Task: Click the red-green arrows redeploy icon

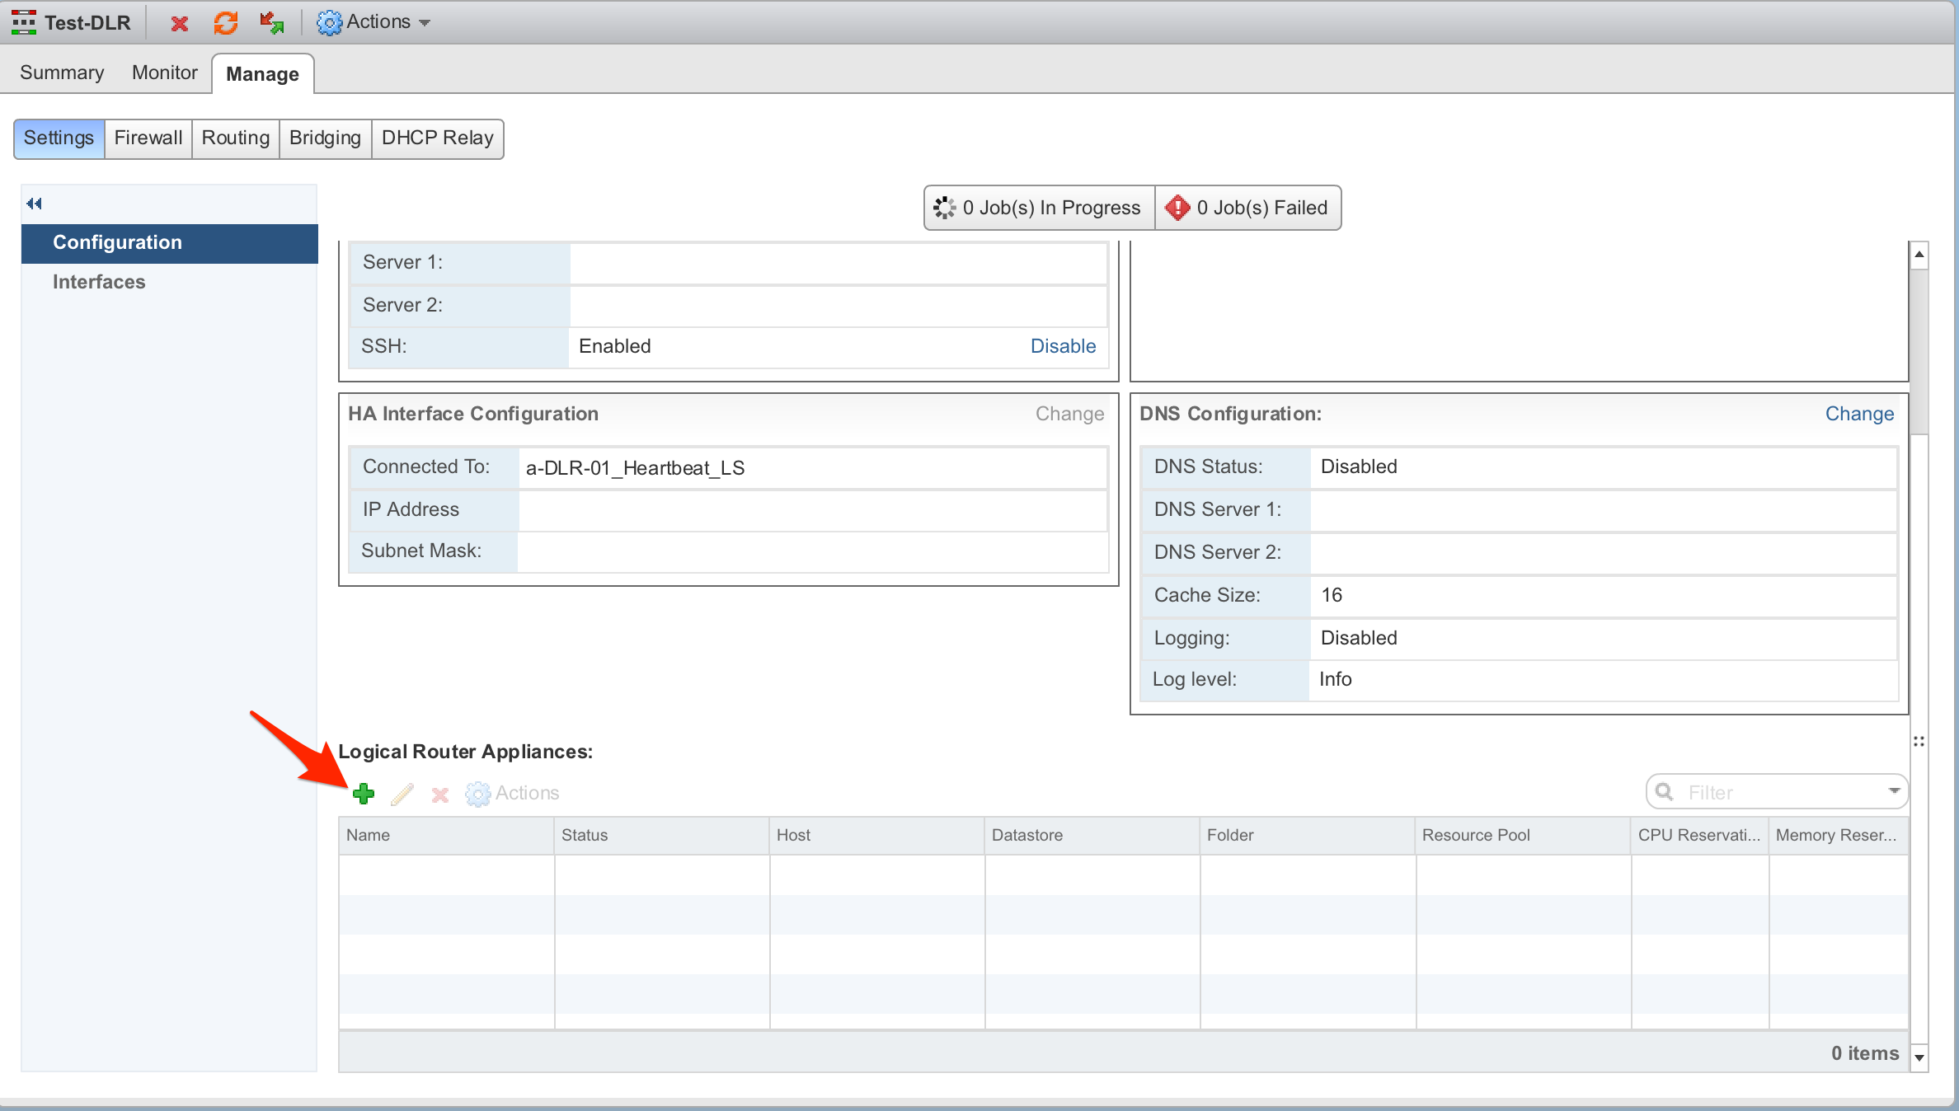Action: 271,23
